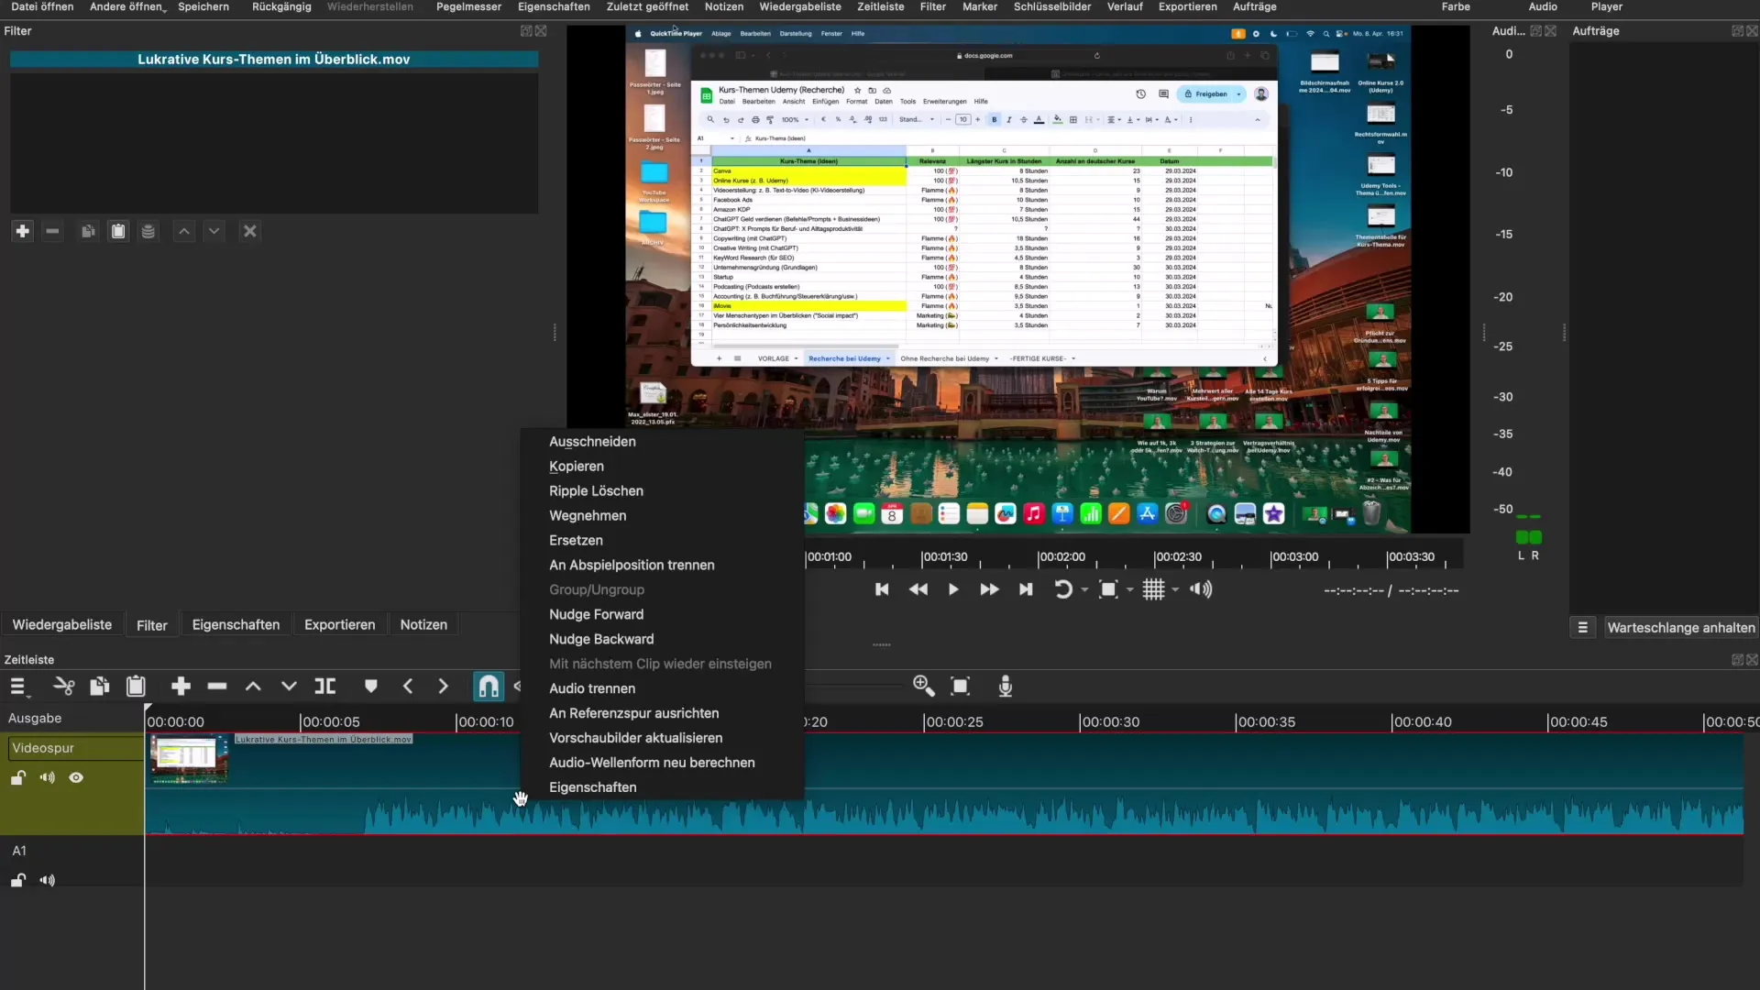Add a marker on timeline
Image resolution: width=1760 pixels, height=990 pixels.
[x=370, y=687]
